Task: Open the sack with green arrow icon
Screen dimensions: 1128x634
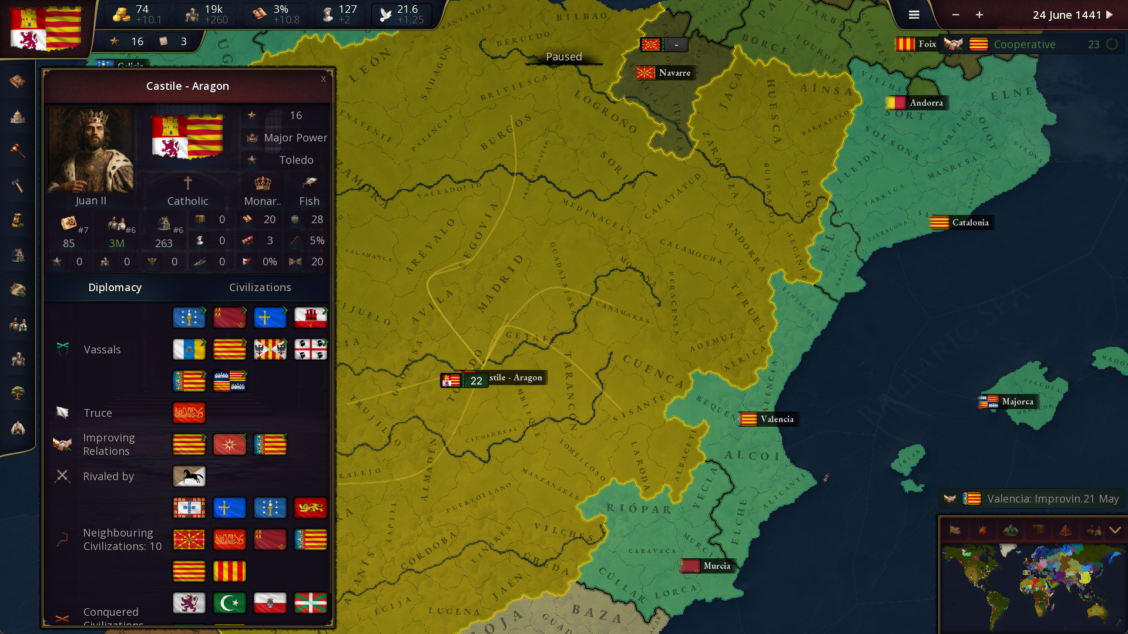Action: pyautogui.click(x=18, y=220)
